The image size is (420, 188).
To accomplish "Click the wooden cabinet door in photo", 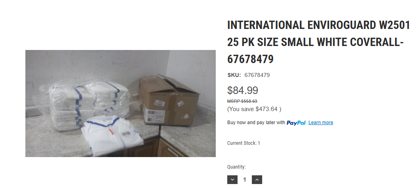I will pyautogui.click(x=171, y=150).
